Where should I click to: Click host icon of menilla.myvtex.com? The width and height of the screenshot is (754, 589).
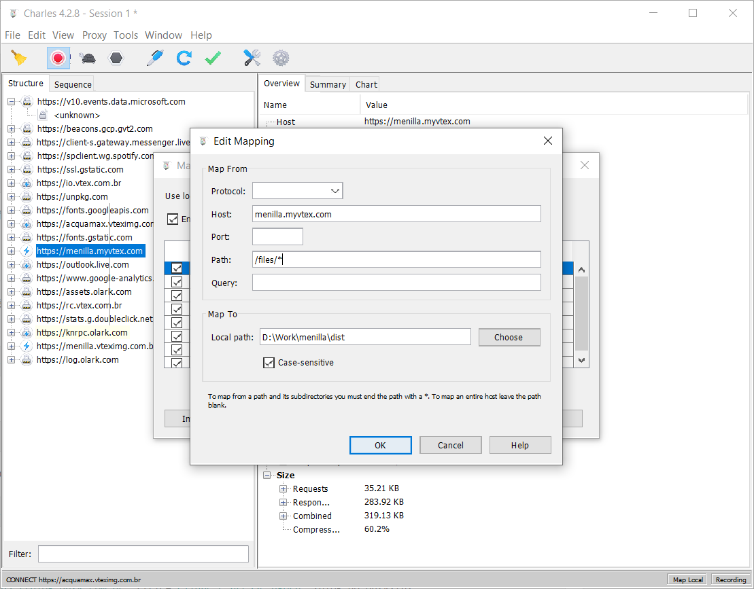(x=27, y=251)
